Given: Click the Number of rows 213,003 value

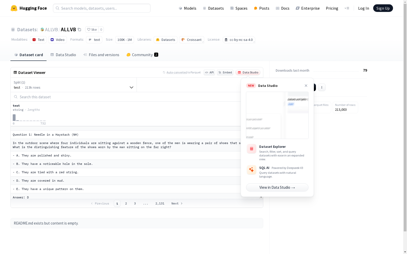Looking at the screenshot, I should pos(341,109).
